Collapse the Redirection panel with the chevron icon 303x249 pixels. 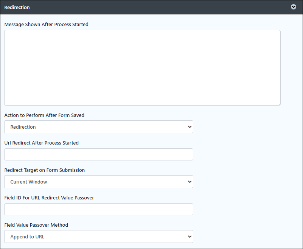pos(293,7)
